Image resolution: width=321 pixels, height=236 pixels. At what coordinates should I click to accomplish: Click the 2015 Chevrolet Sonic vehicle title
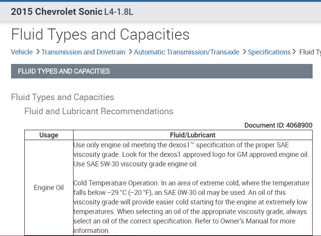click(x=57, y=12)
